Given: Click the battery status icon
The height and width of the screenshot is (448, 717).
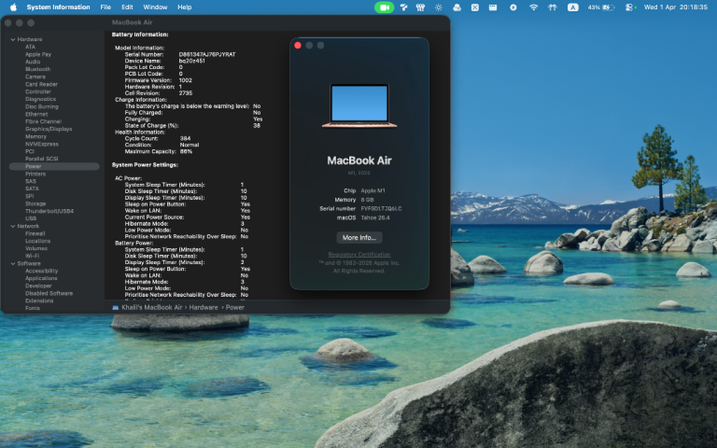Looking at the screenshot, I should click(608, 7).
